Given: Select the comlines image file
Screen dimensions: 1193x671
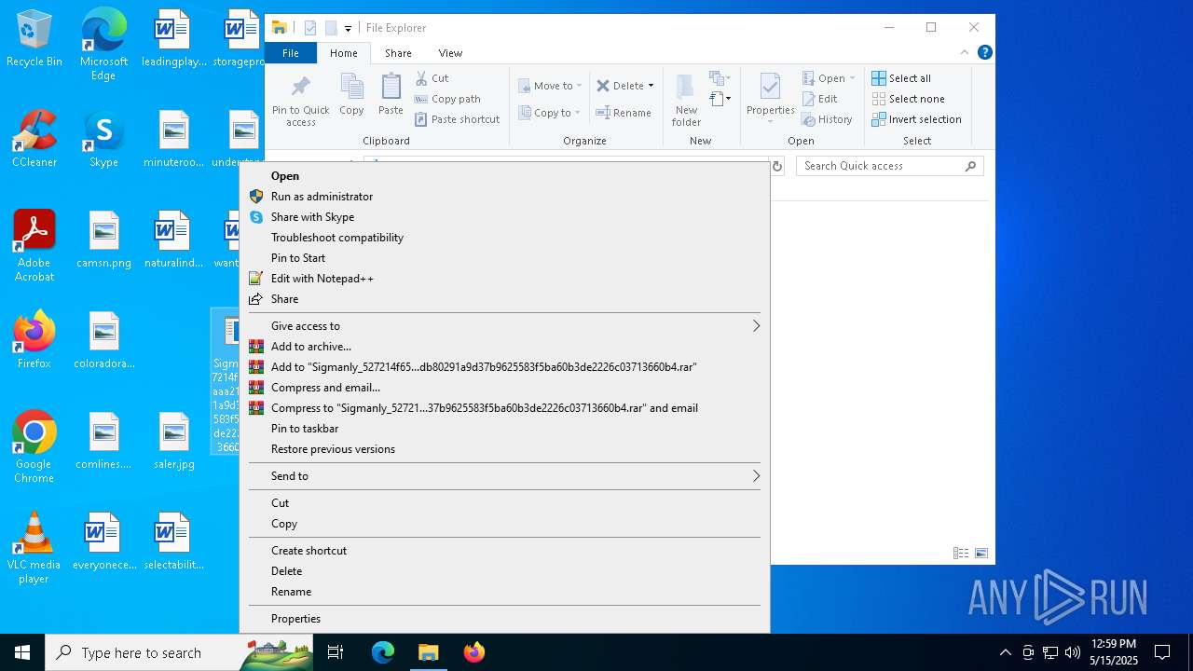Looking at the screenshot, I should [103, 442].
